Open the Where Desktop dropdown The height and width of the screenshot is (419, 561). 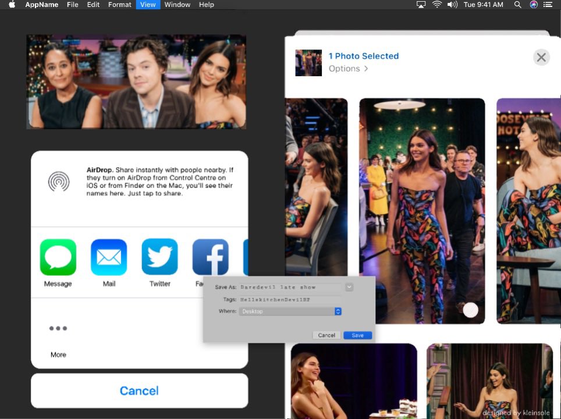[290, 311]
